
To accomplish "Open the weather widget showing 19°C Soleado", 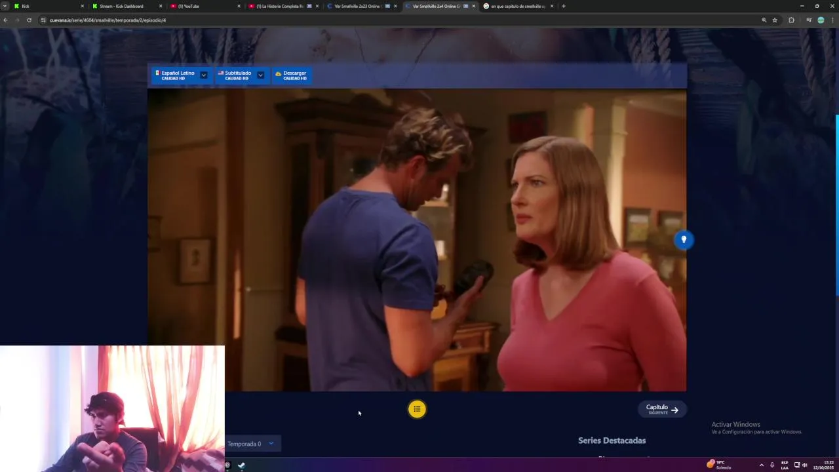I will pyautogui.click(x=719, y=465).
